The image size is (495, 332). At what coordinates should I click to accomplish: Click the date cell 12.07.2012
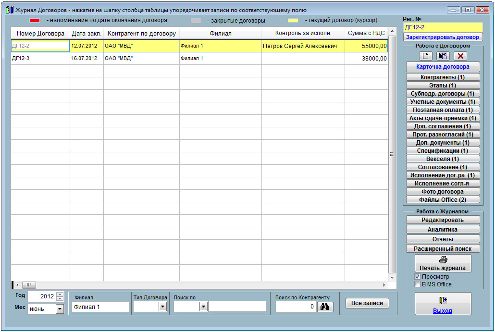87,46
